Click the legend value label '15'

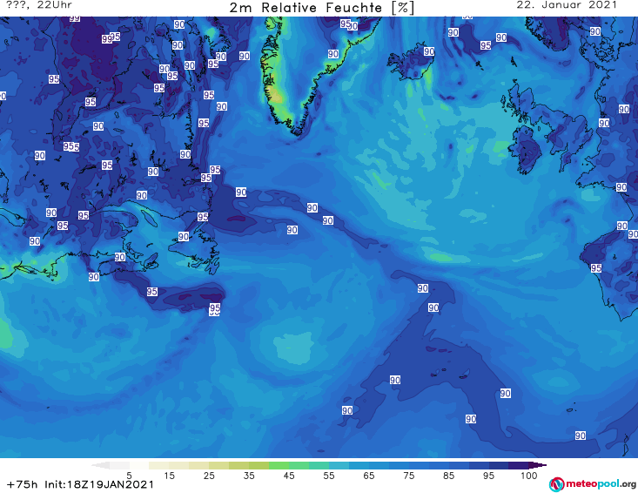(169, 476)
